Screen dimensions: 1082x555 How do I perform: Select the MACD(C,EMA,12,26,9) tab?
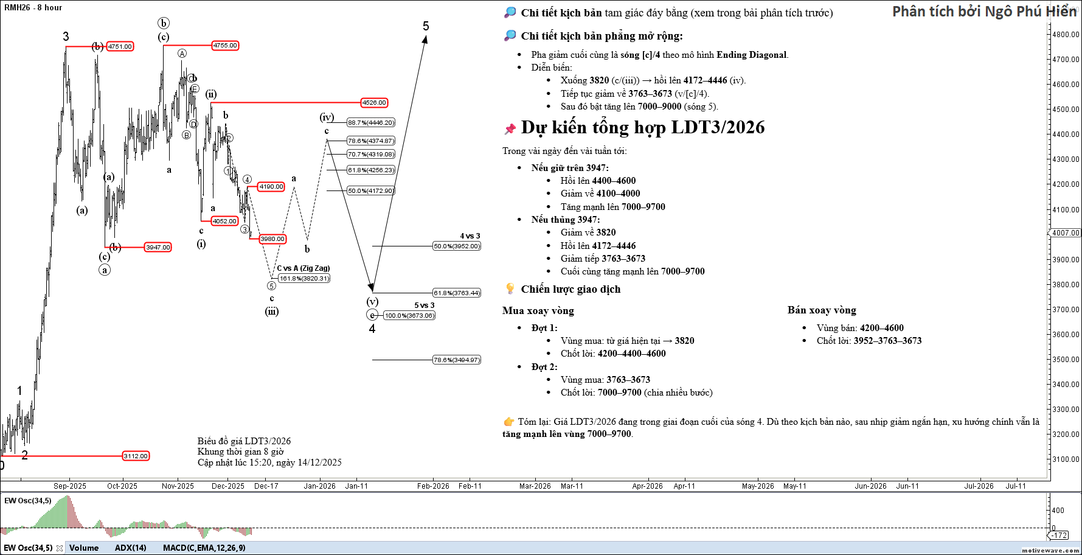[x=204, y=548]
